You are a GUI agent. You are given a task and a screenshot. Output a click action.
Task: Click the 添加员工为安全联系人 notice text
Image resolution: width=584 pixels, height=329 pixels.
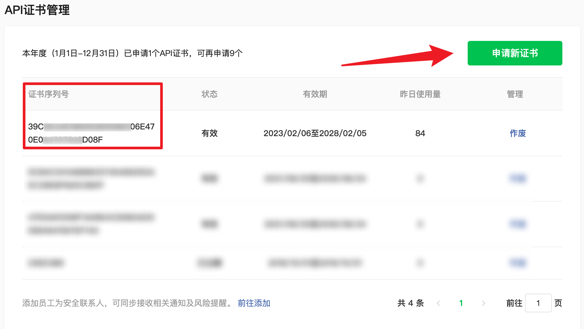coord(127,303)
